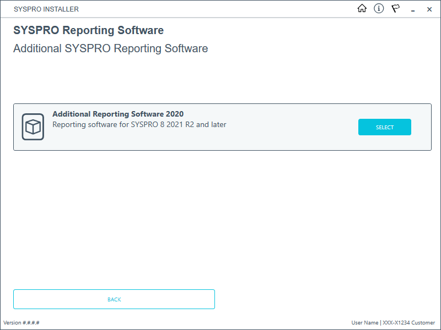Click the Additional SYSPRO Reporting Software subheading

click(x=110, y=48)
